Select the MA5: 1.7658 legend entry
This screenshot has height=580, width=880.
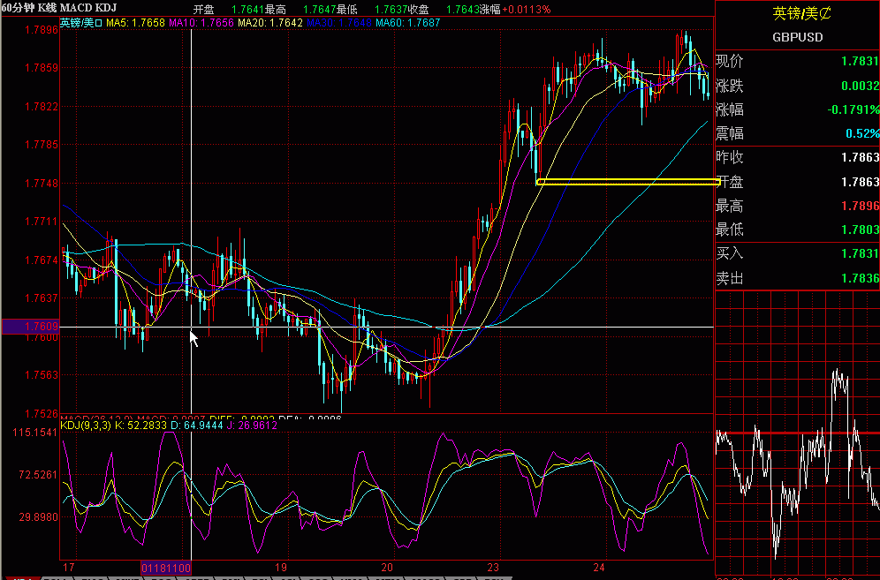(x=135, y=23)
